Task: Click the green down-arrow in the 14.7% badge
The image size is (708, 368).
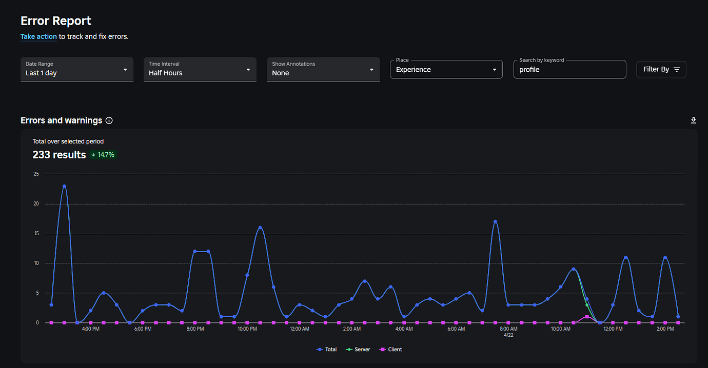Action: 94,154
